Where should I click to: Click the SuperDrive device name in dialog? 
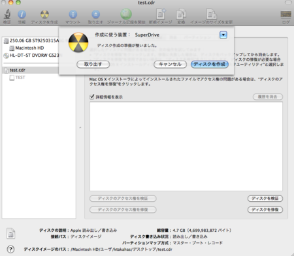coord(147,35)
